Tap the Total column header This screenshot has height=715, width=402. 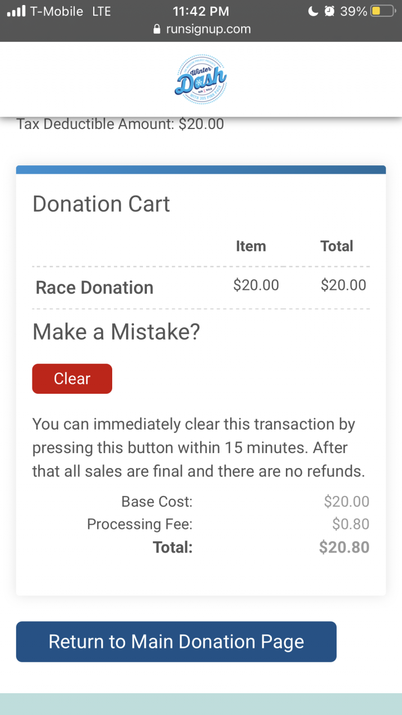click(x=337, y=246)
